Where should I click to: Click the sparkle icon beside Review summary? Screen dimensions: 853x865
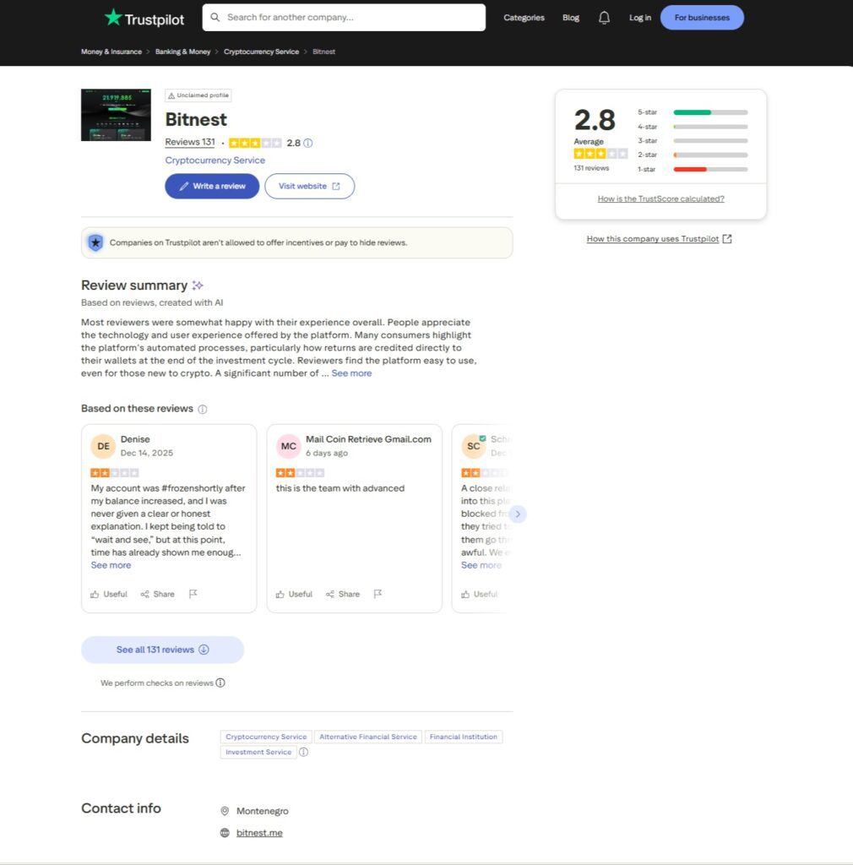pos(198,285)
